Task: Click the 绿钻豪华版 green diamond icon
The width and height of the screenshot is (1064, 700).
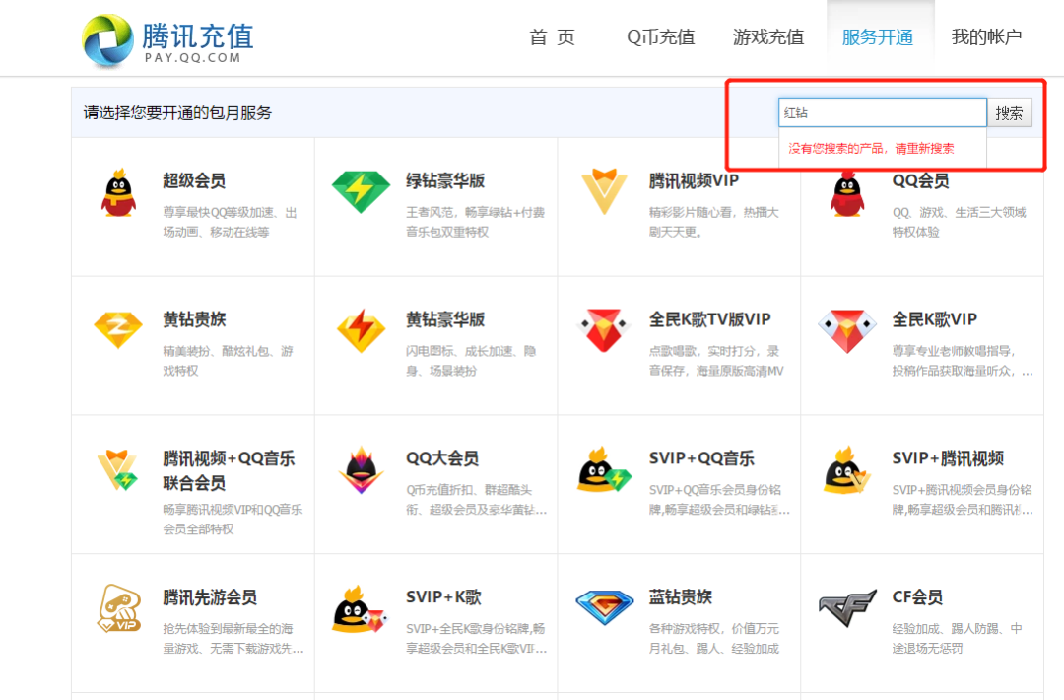Action: click(361, 191)
